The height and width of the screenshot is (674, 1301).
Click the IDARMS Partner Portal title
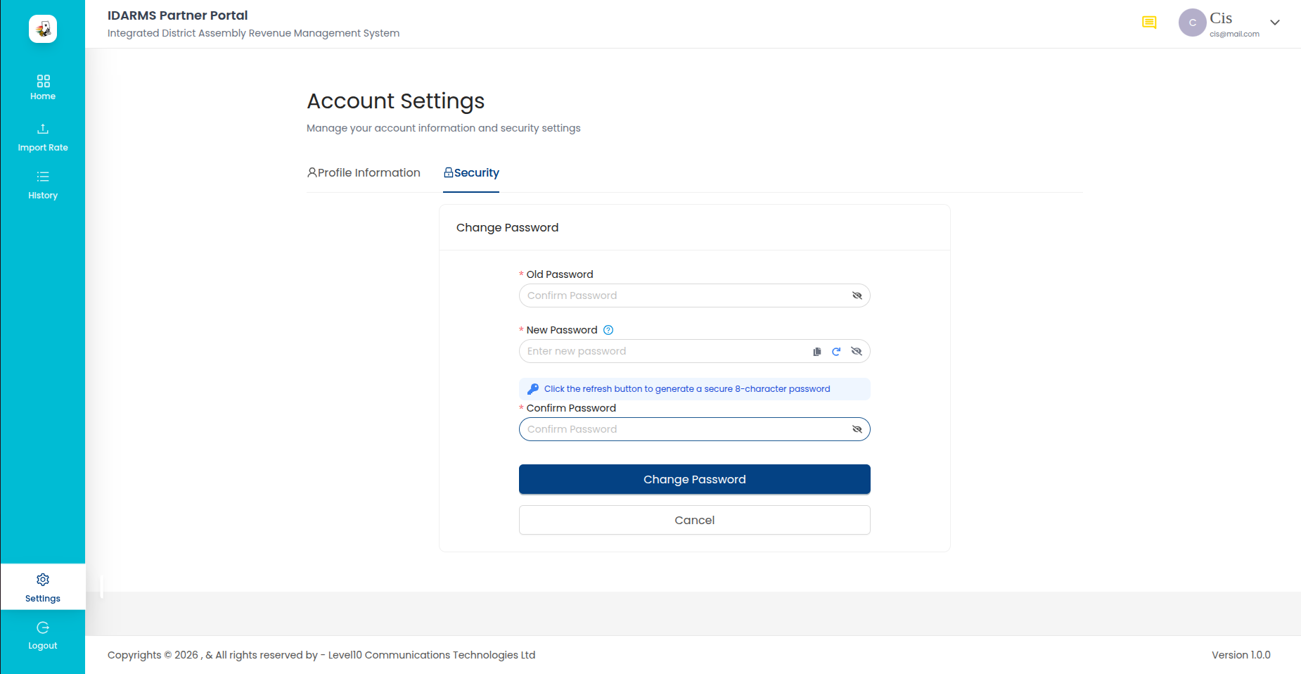(177, 15)
